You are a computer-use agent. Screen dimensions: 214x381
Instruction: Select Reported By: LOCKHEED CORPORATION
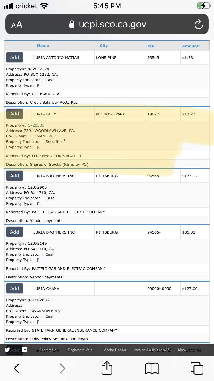(44, 156)
